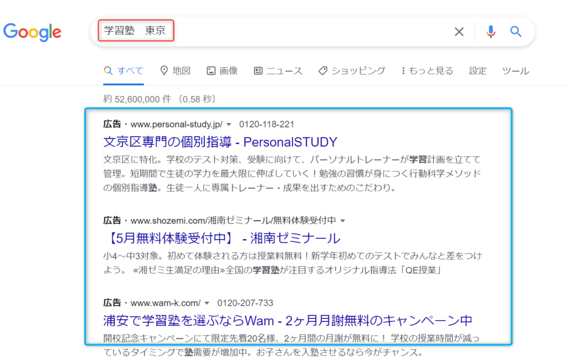Click the www.wam-k.com/ URL text
This screenshot has width=568, height=360.
coord(165,303)
